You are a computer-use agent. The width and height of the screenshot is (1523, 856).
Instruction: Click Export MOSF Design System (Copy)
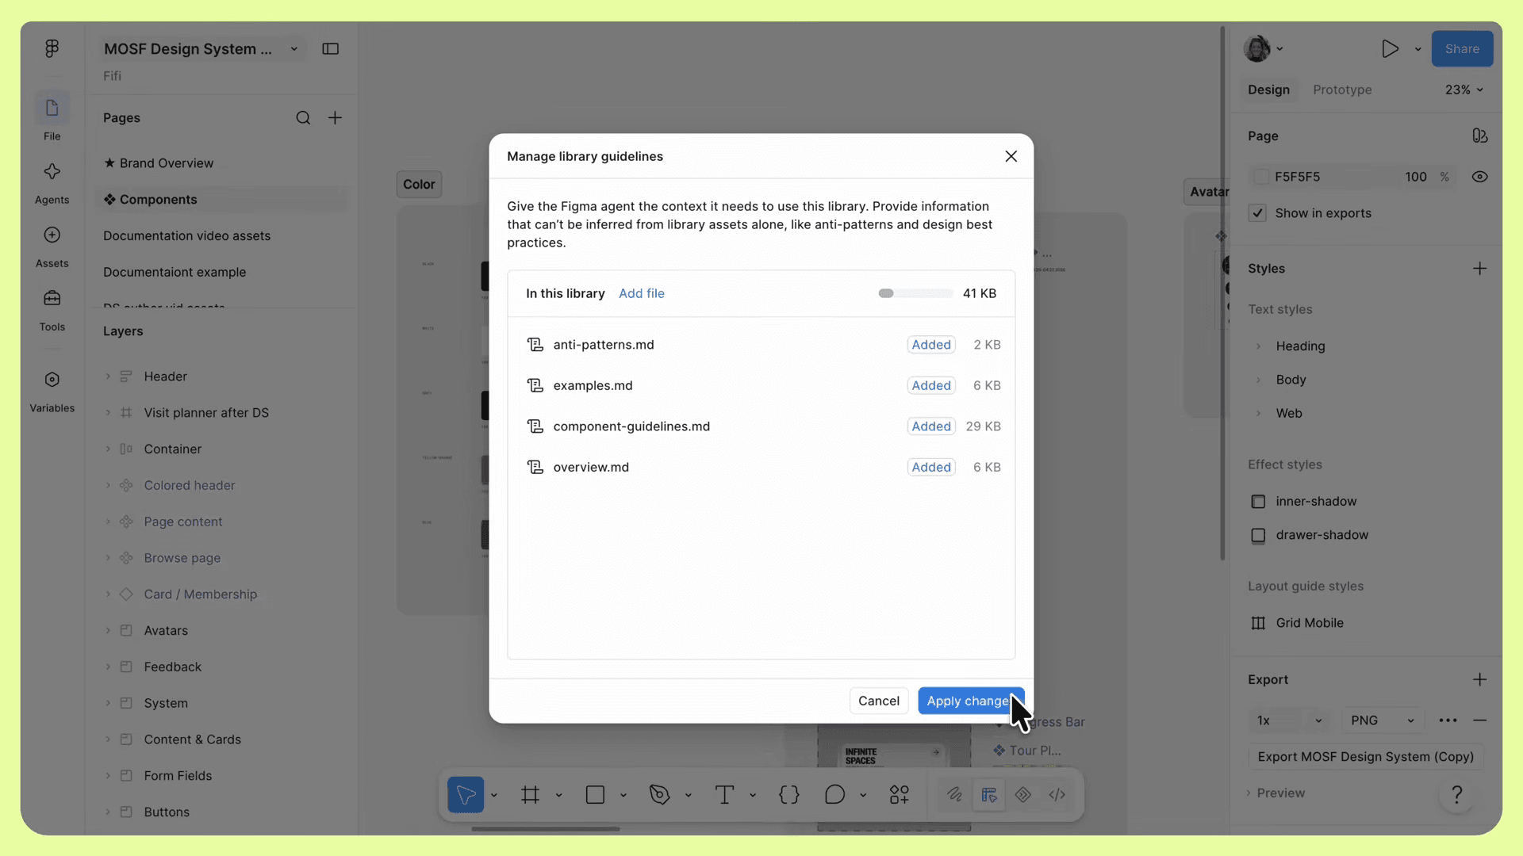tap(1365, 757)
